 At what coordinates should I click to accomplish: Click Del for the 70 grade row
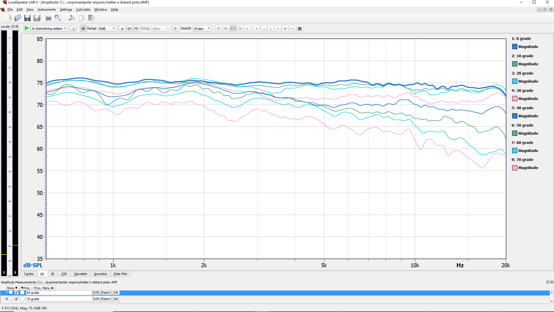pos(116,299)
